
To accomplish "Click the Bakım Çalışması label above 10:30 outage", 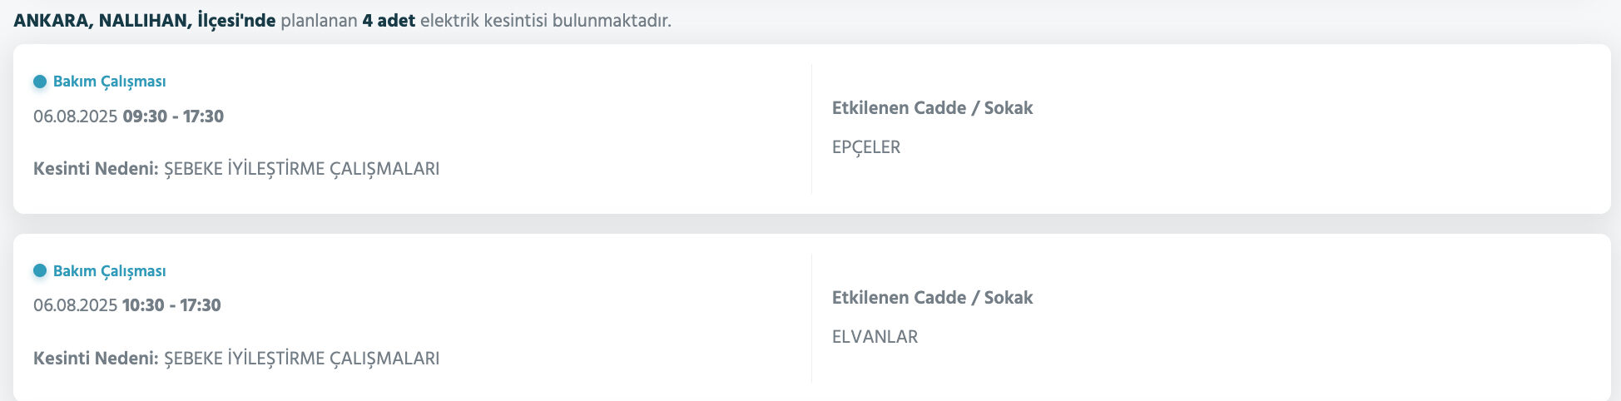I will tap(109, 271).
